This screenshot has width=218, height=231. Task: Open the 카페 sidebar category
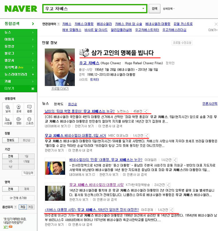[x=19, y=81]
